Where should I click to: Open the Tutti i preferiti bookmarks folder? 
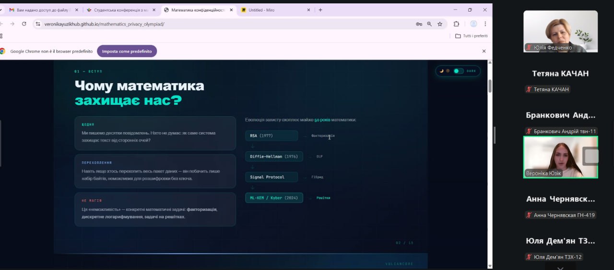[x=471, y=36]
